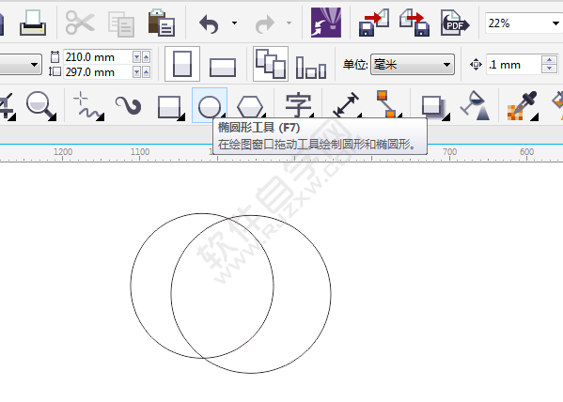The width and height of the screenshot is (563, 402).
Task: Toggle portrait page orientation
Action: coord(182,64)
